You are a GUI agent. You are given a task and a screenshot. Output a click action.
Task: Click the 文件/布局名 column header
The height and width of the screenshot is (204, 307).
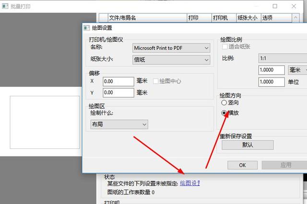point(147,18)
